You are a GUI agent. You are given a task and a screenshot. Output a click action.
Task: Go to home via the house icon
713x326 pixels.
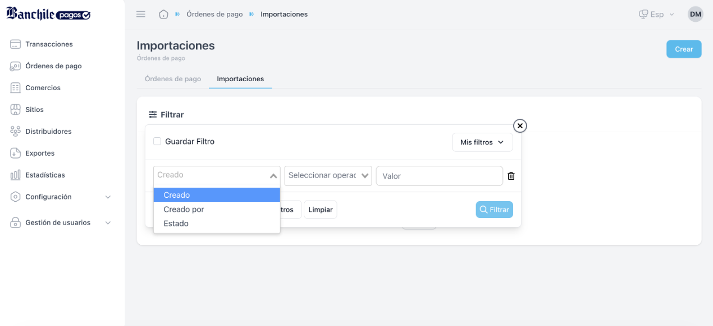(163, 14)
